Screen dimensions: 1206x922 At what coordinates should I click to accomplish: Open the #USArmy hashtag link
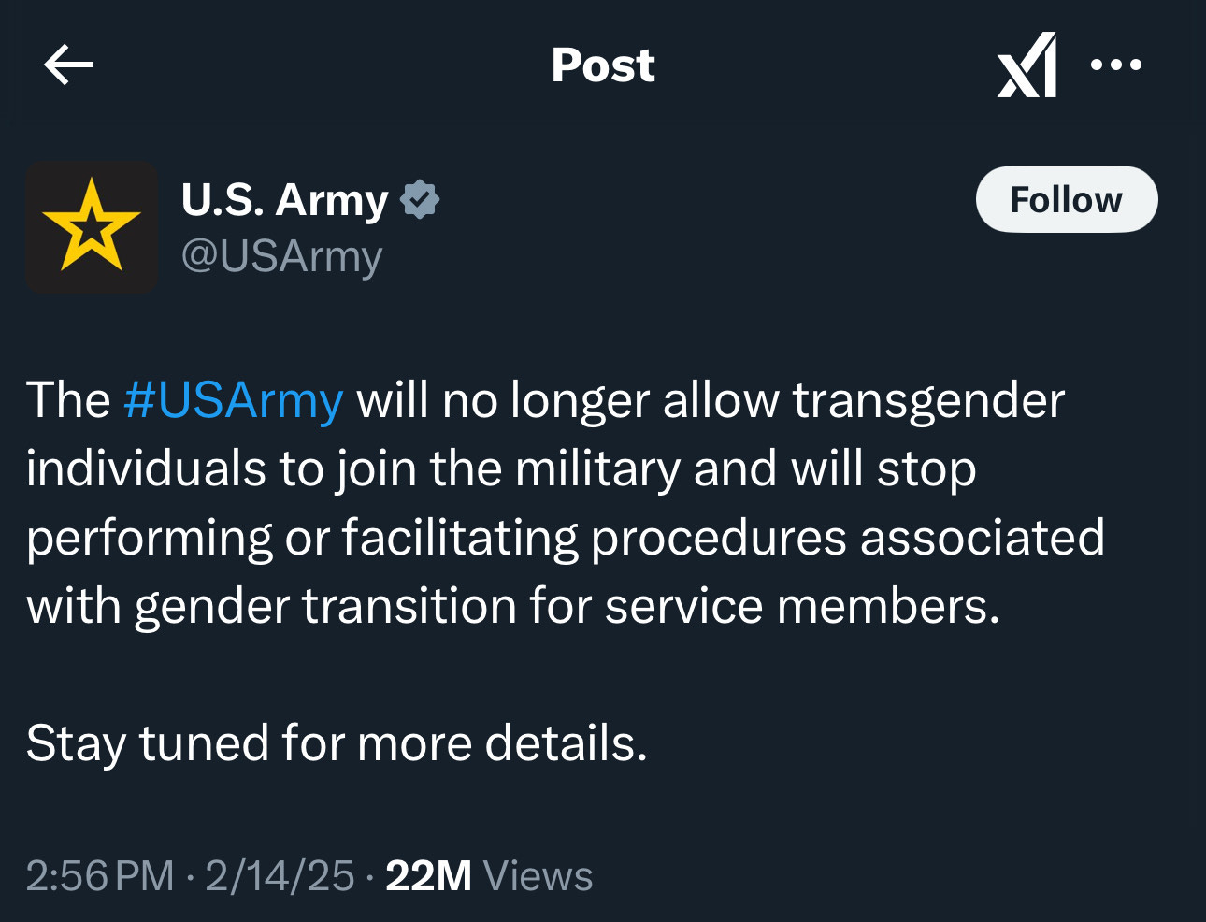(233, 400)
